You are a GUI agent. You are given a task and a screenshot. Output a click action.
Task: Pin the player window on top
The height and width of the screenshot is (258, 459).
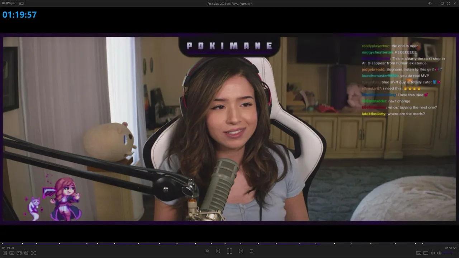(x=430, y=3)
